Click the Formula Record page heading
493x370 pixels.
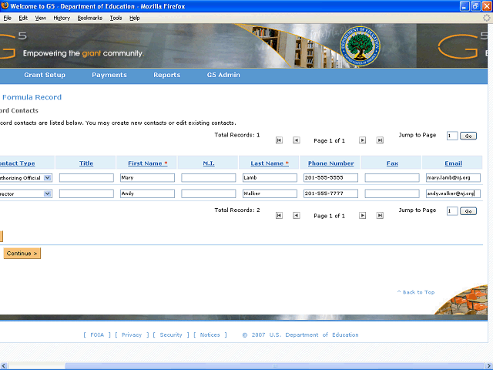click(x=32, y=97)
